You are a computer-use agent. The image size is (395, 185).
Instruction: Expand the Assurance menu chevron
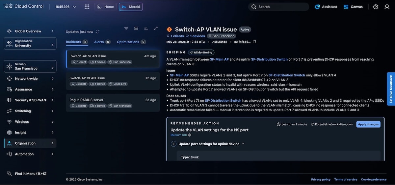pyautogui.click(x=53, y=89)
